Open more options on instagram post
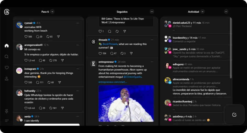This screenshot has height=133, width=247. [x=78, y=69]
